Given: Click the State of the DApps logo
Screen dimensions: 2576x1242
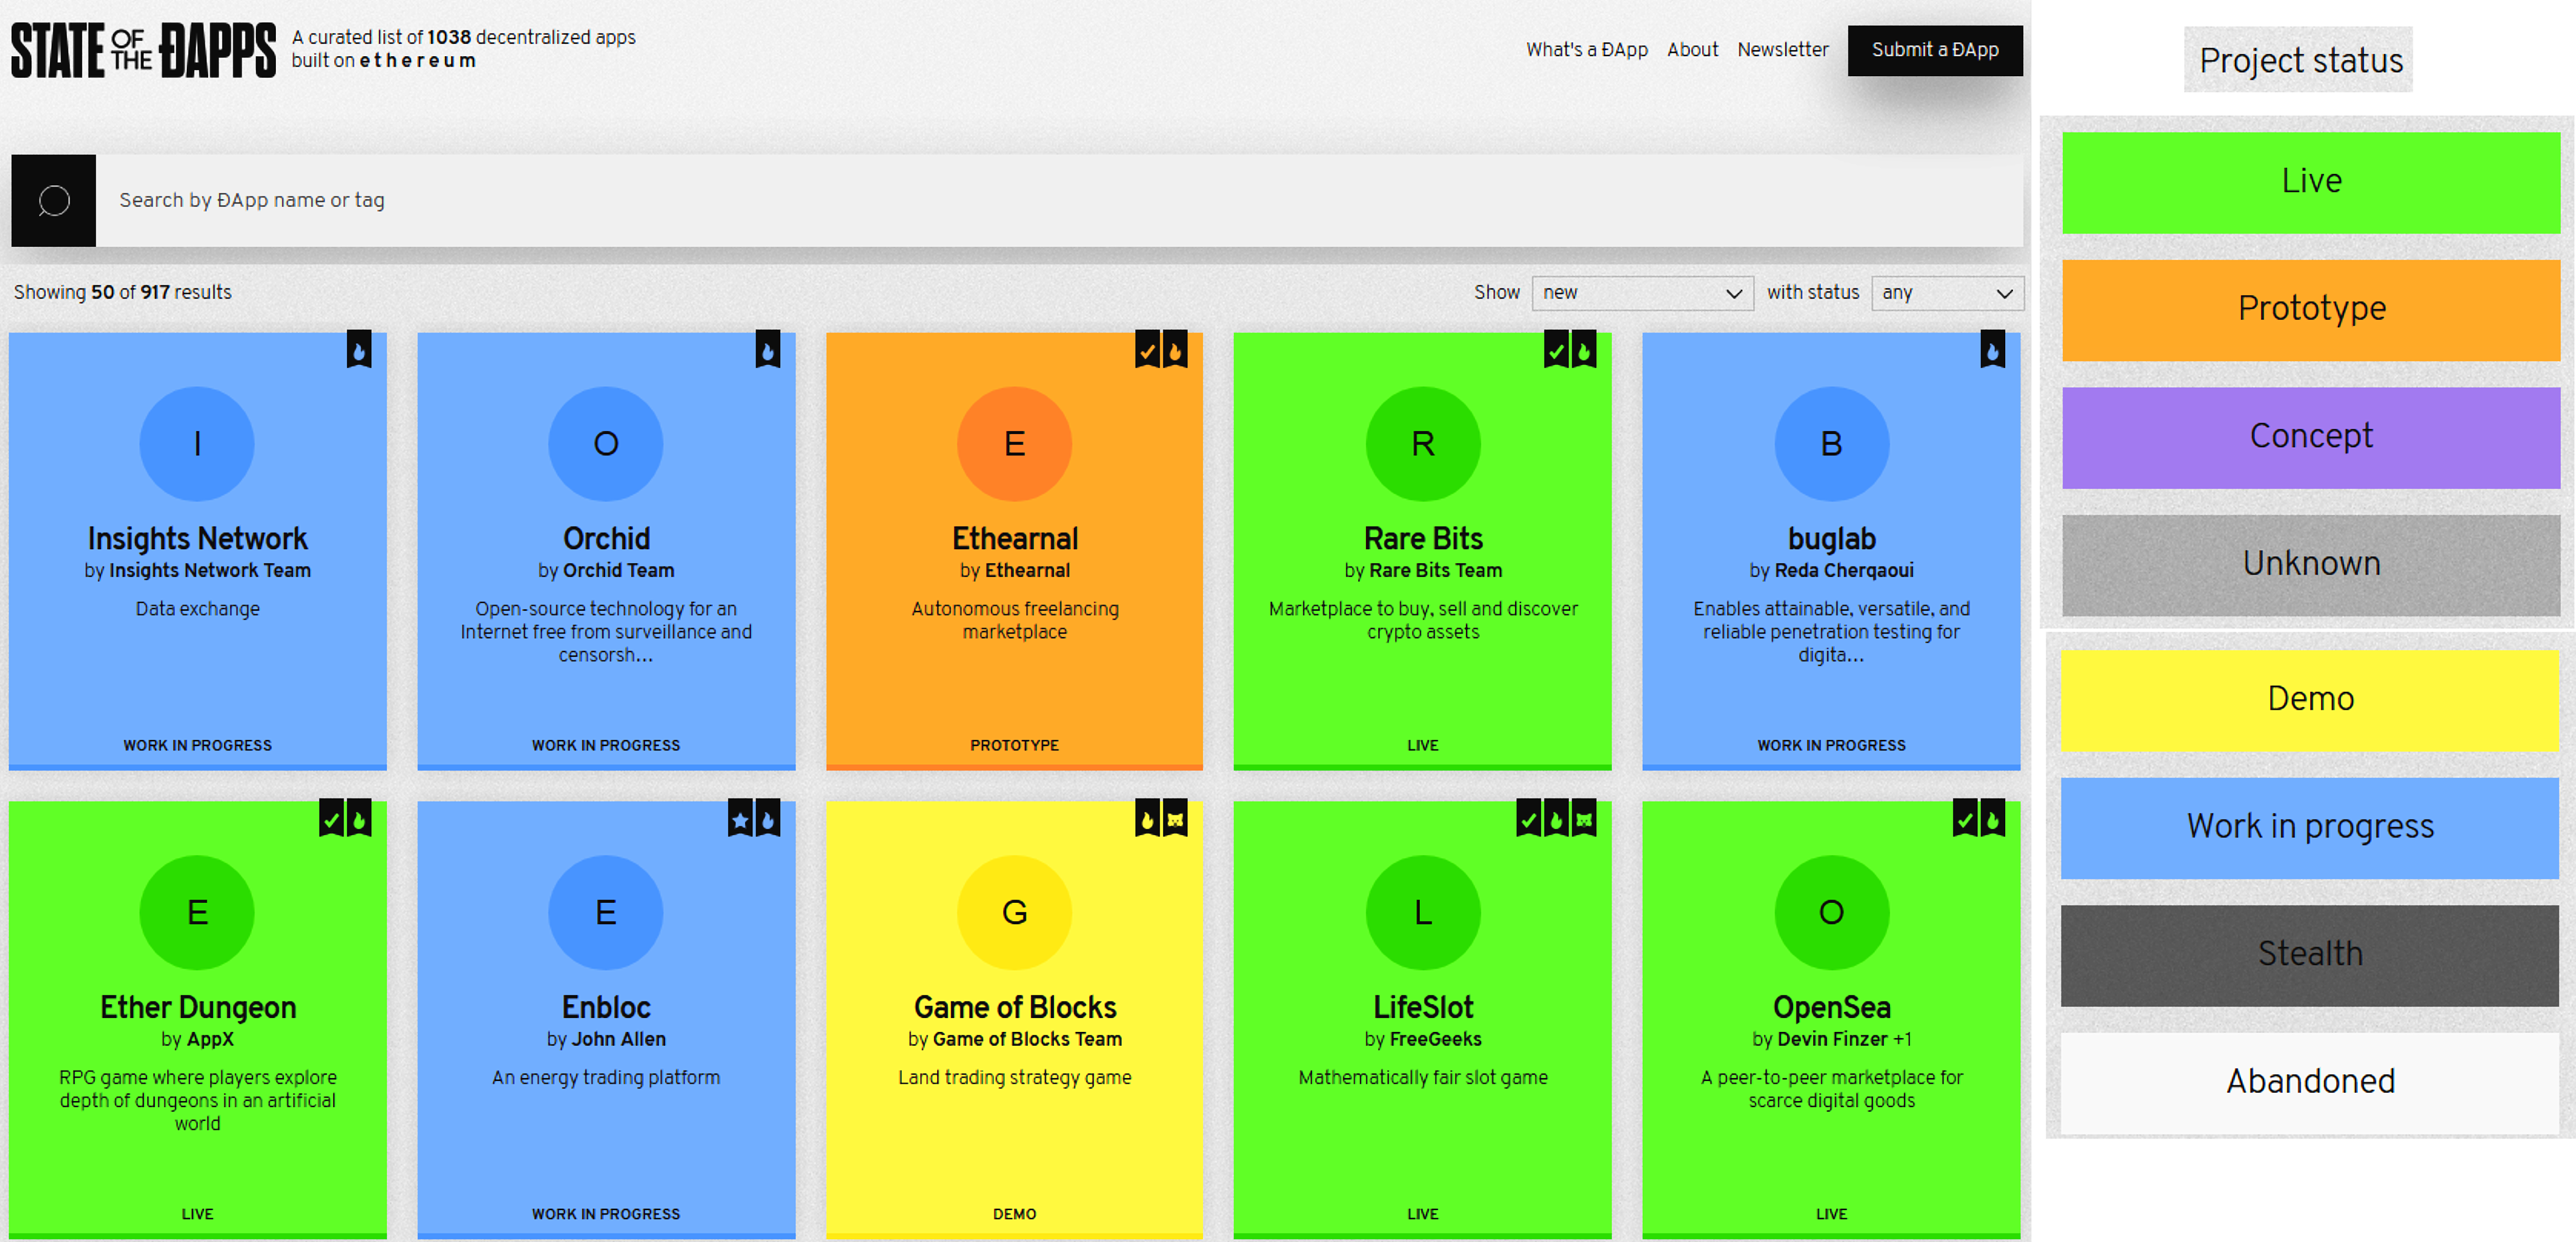Looking at the screenshot, I should point(143,50).
